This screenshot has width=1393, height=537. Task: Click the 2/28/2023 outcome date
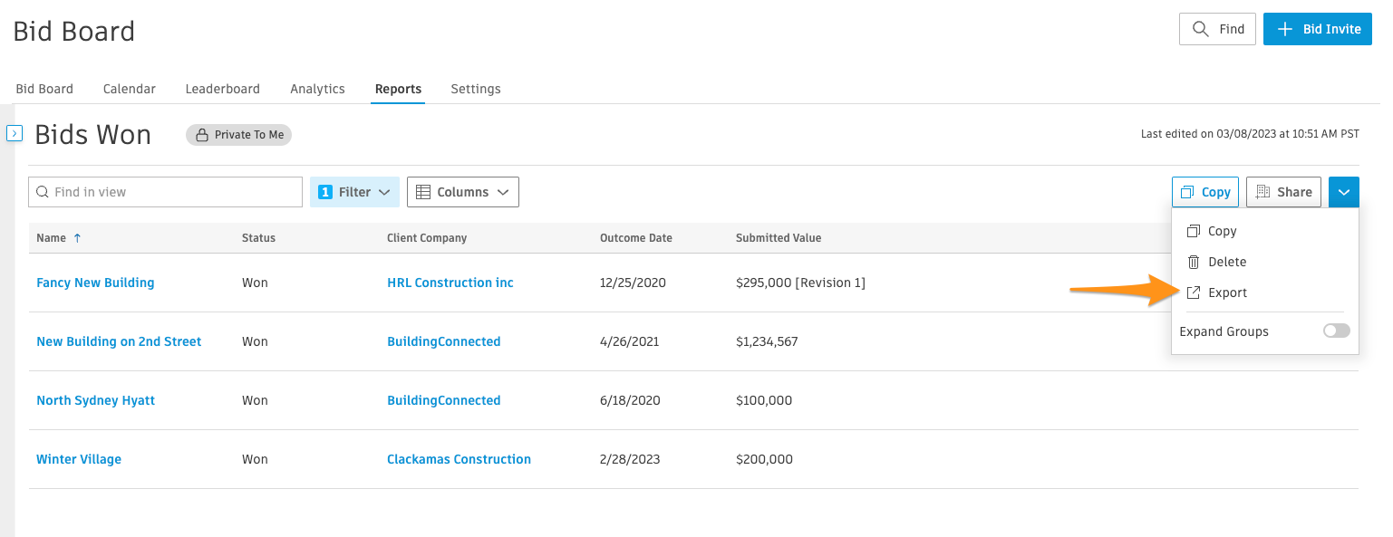[630, 459]
